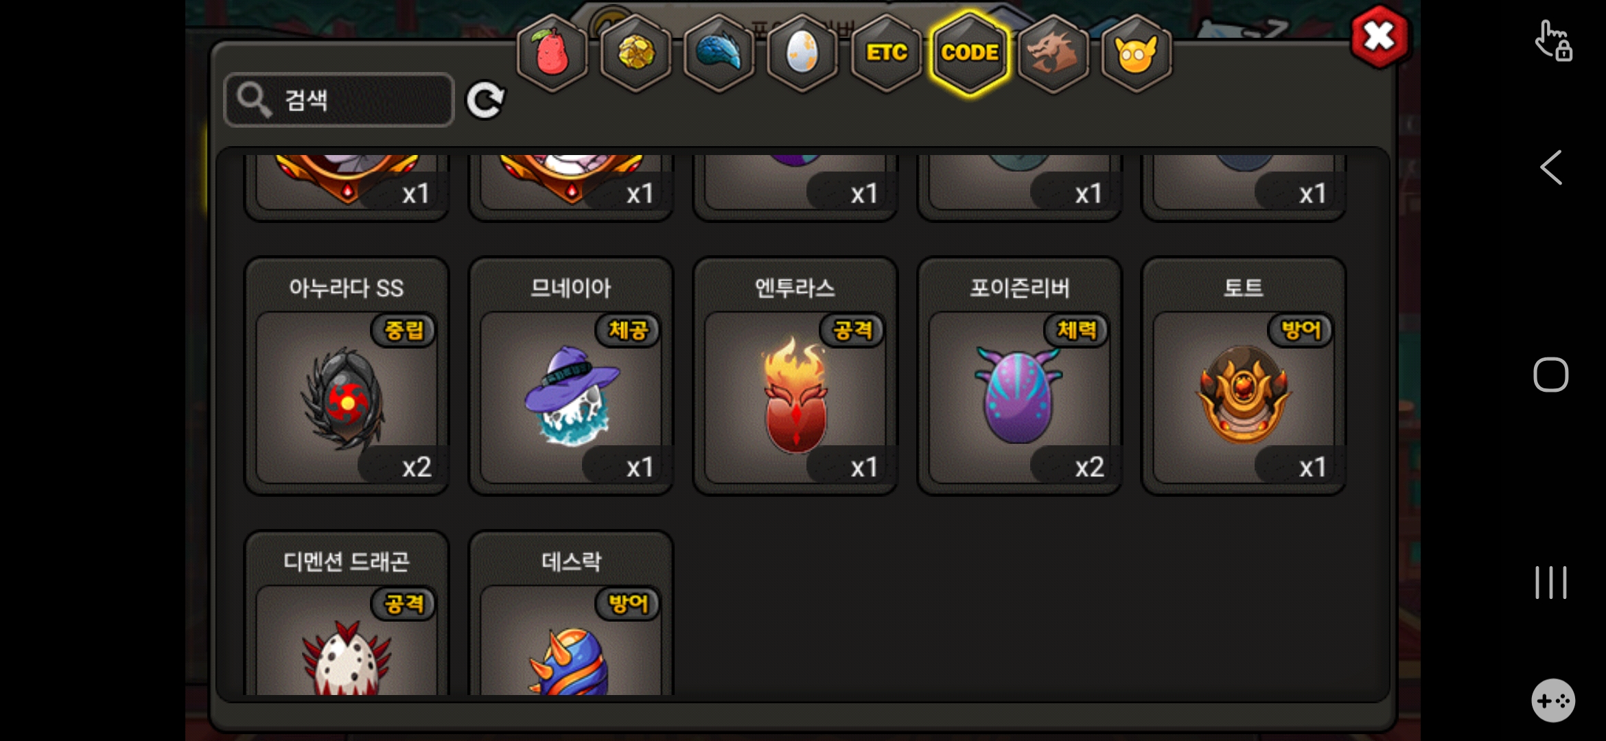Image resolution: width=1606 pixels, height=741 pixels.
Task: Focus the 검색 search field
Action: click(x=339, y=100)
